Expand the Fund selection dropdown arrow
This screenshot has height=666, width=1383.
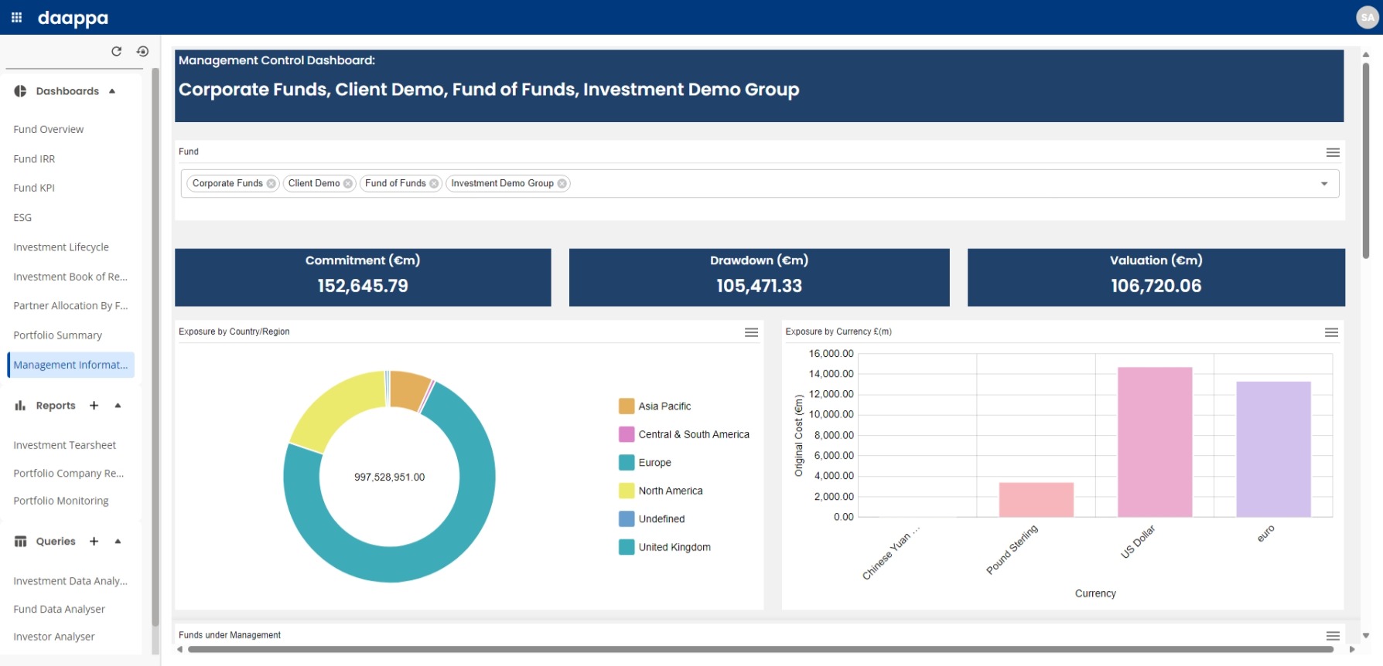coord(1324,184)
